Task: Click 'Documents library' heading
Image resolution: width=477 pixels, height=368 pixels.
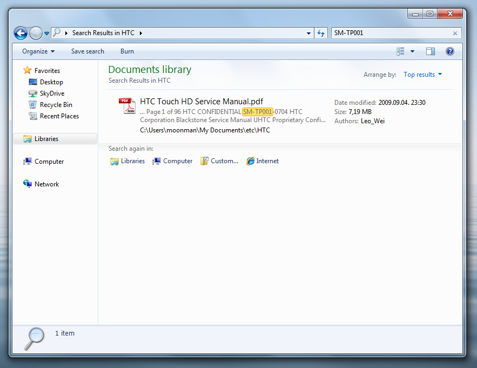Action: (150, 69)
